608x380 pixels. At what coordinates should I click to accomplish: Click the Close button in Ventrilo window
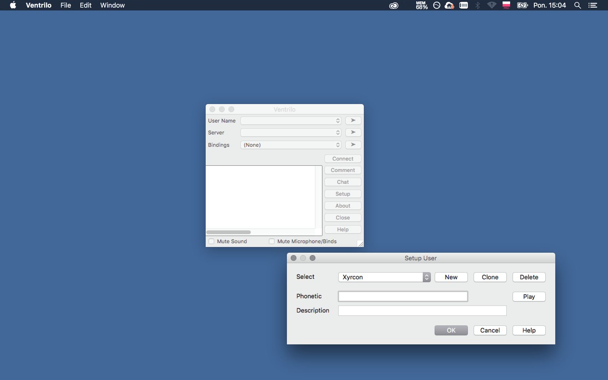343,218
